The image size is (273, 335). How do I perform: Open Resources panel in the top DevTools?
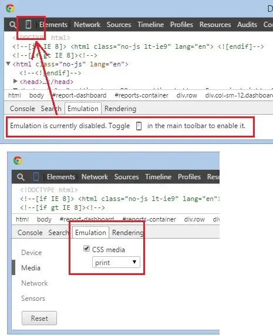click(x=215, y=25)
